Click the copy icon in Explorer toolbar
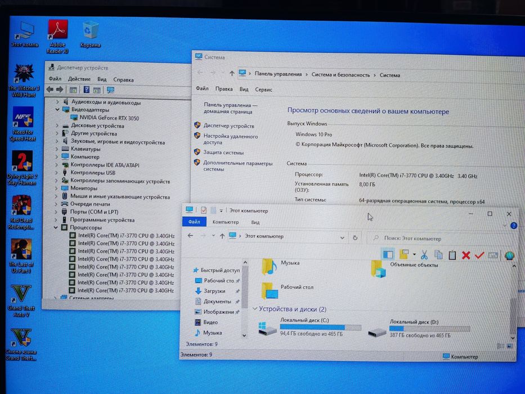Image resolution: width=525 pixels, height=394 pixels. [x=438, y=255]
